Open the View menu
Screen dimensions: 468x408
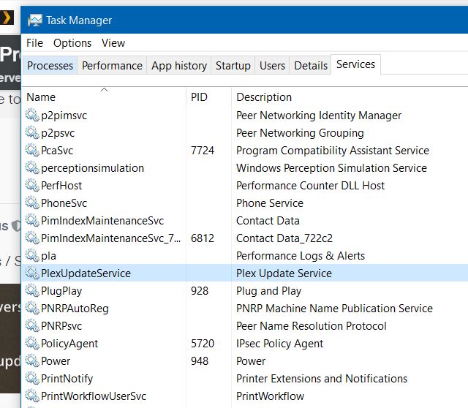pos(113,43)
